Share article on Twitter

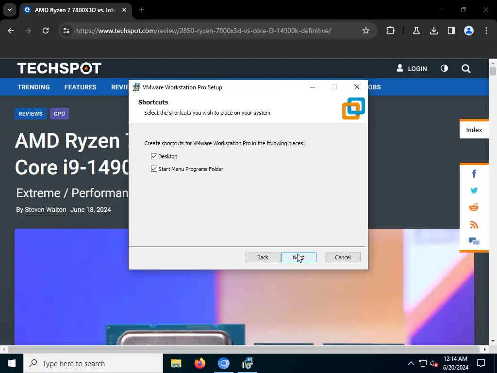474,190
